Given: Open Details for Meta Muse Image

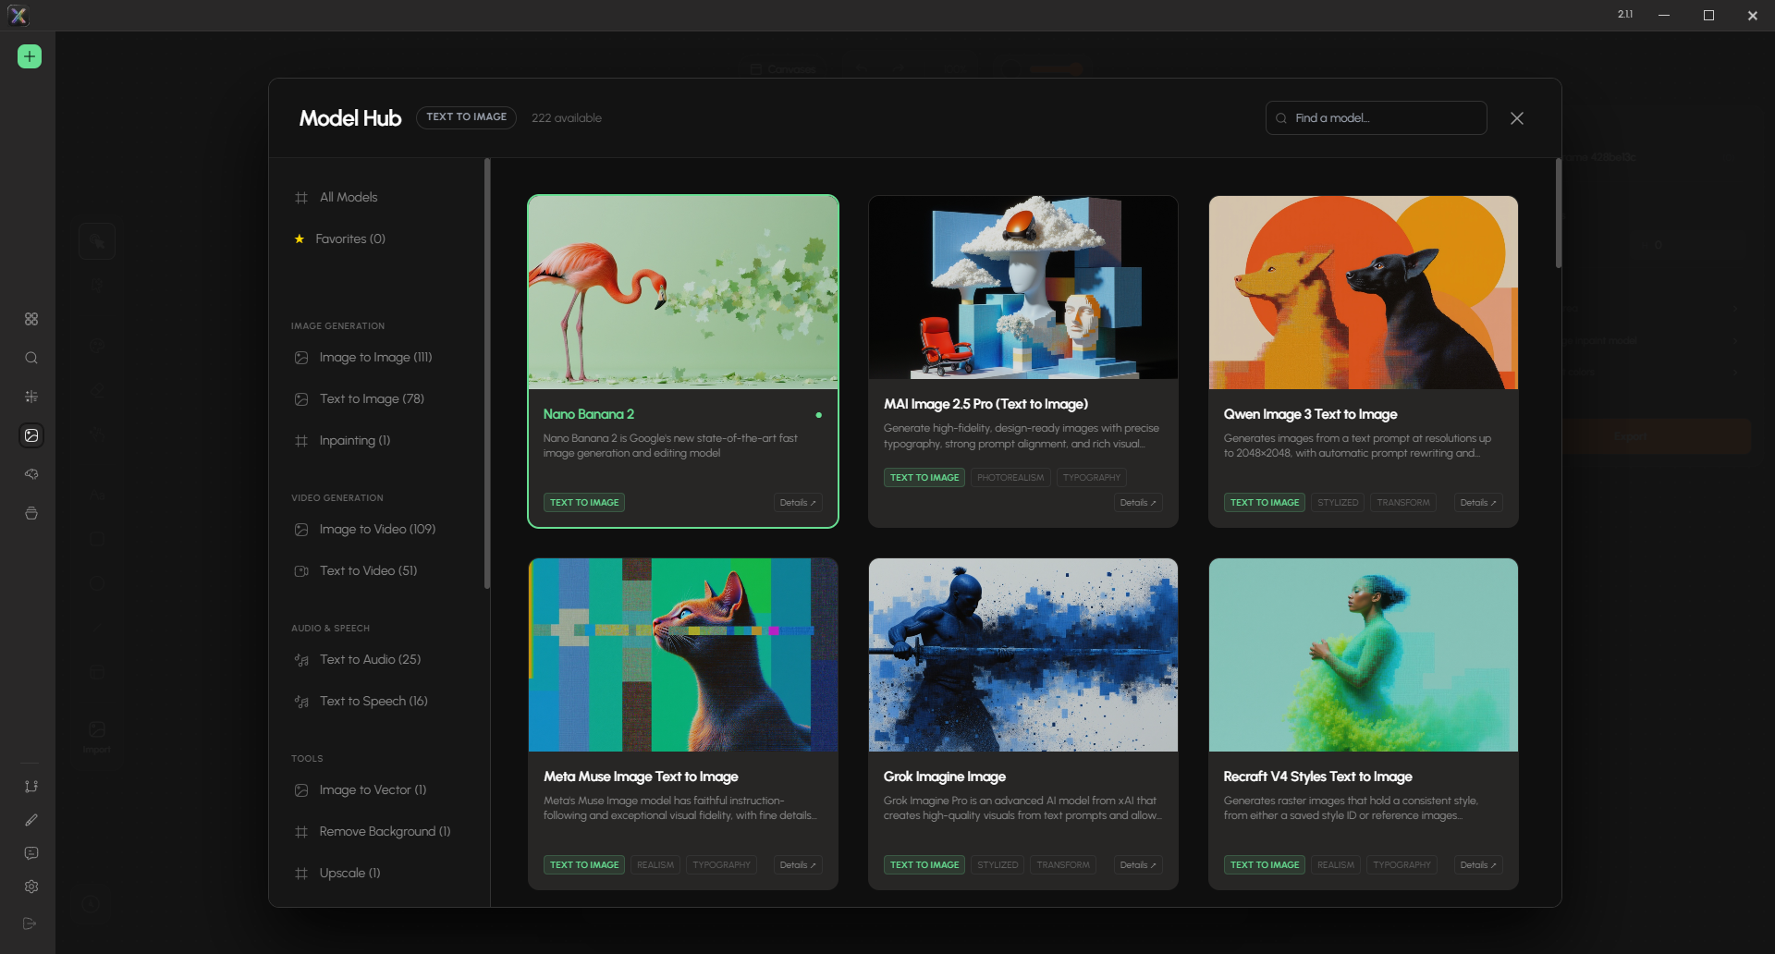Looking at the screenshot, I should pyautogui.click(x=798, y=865).
